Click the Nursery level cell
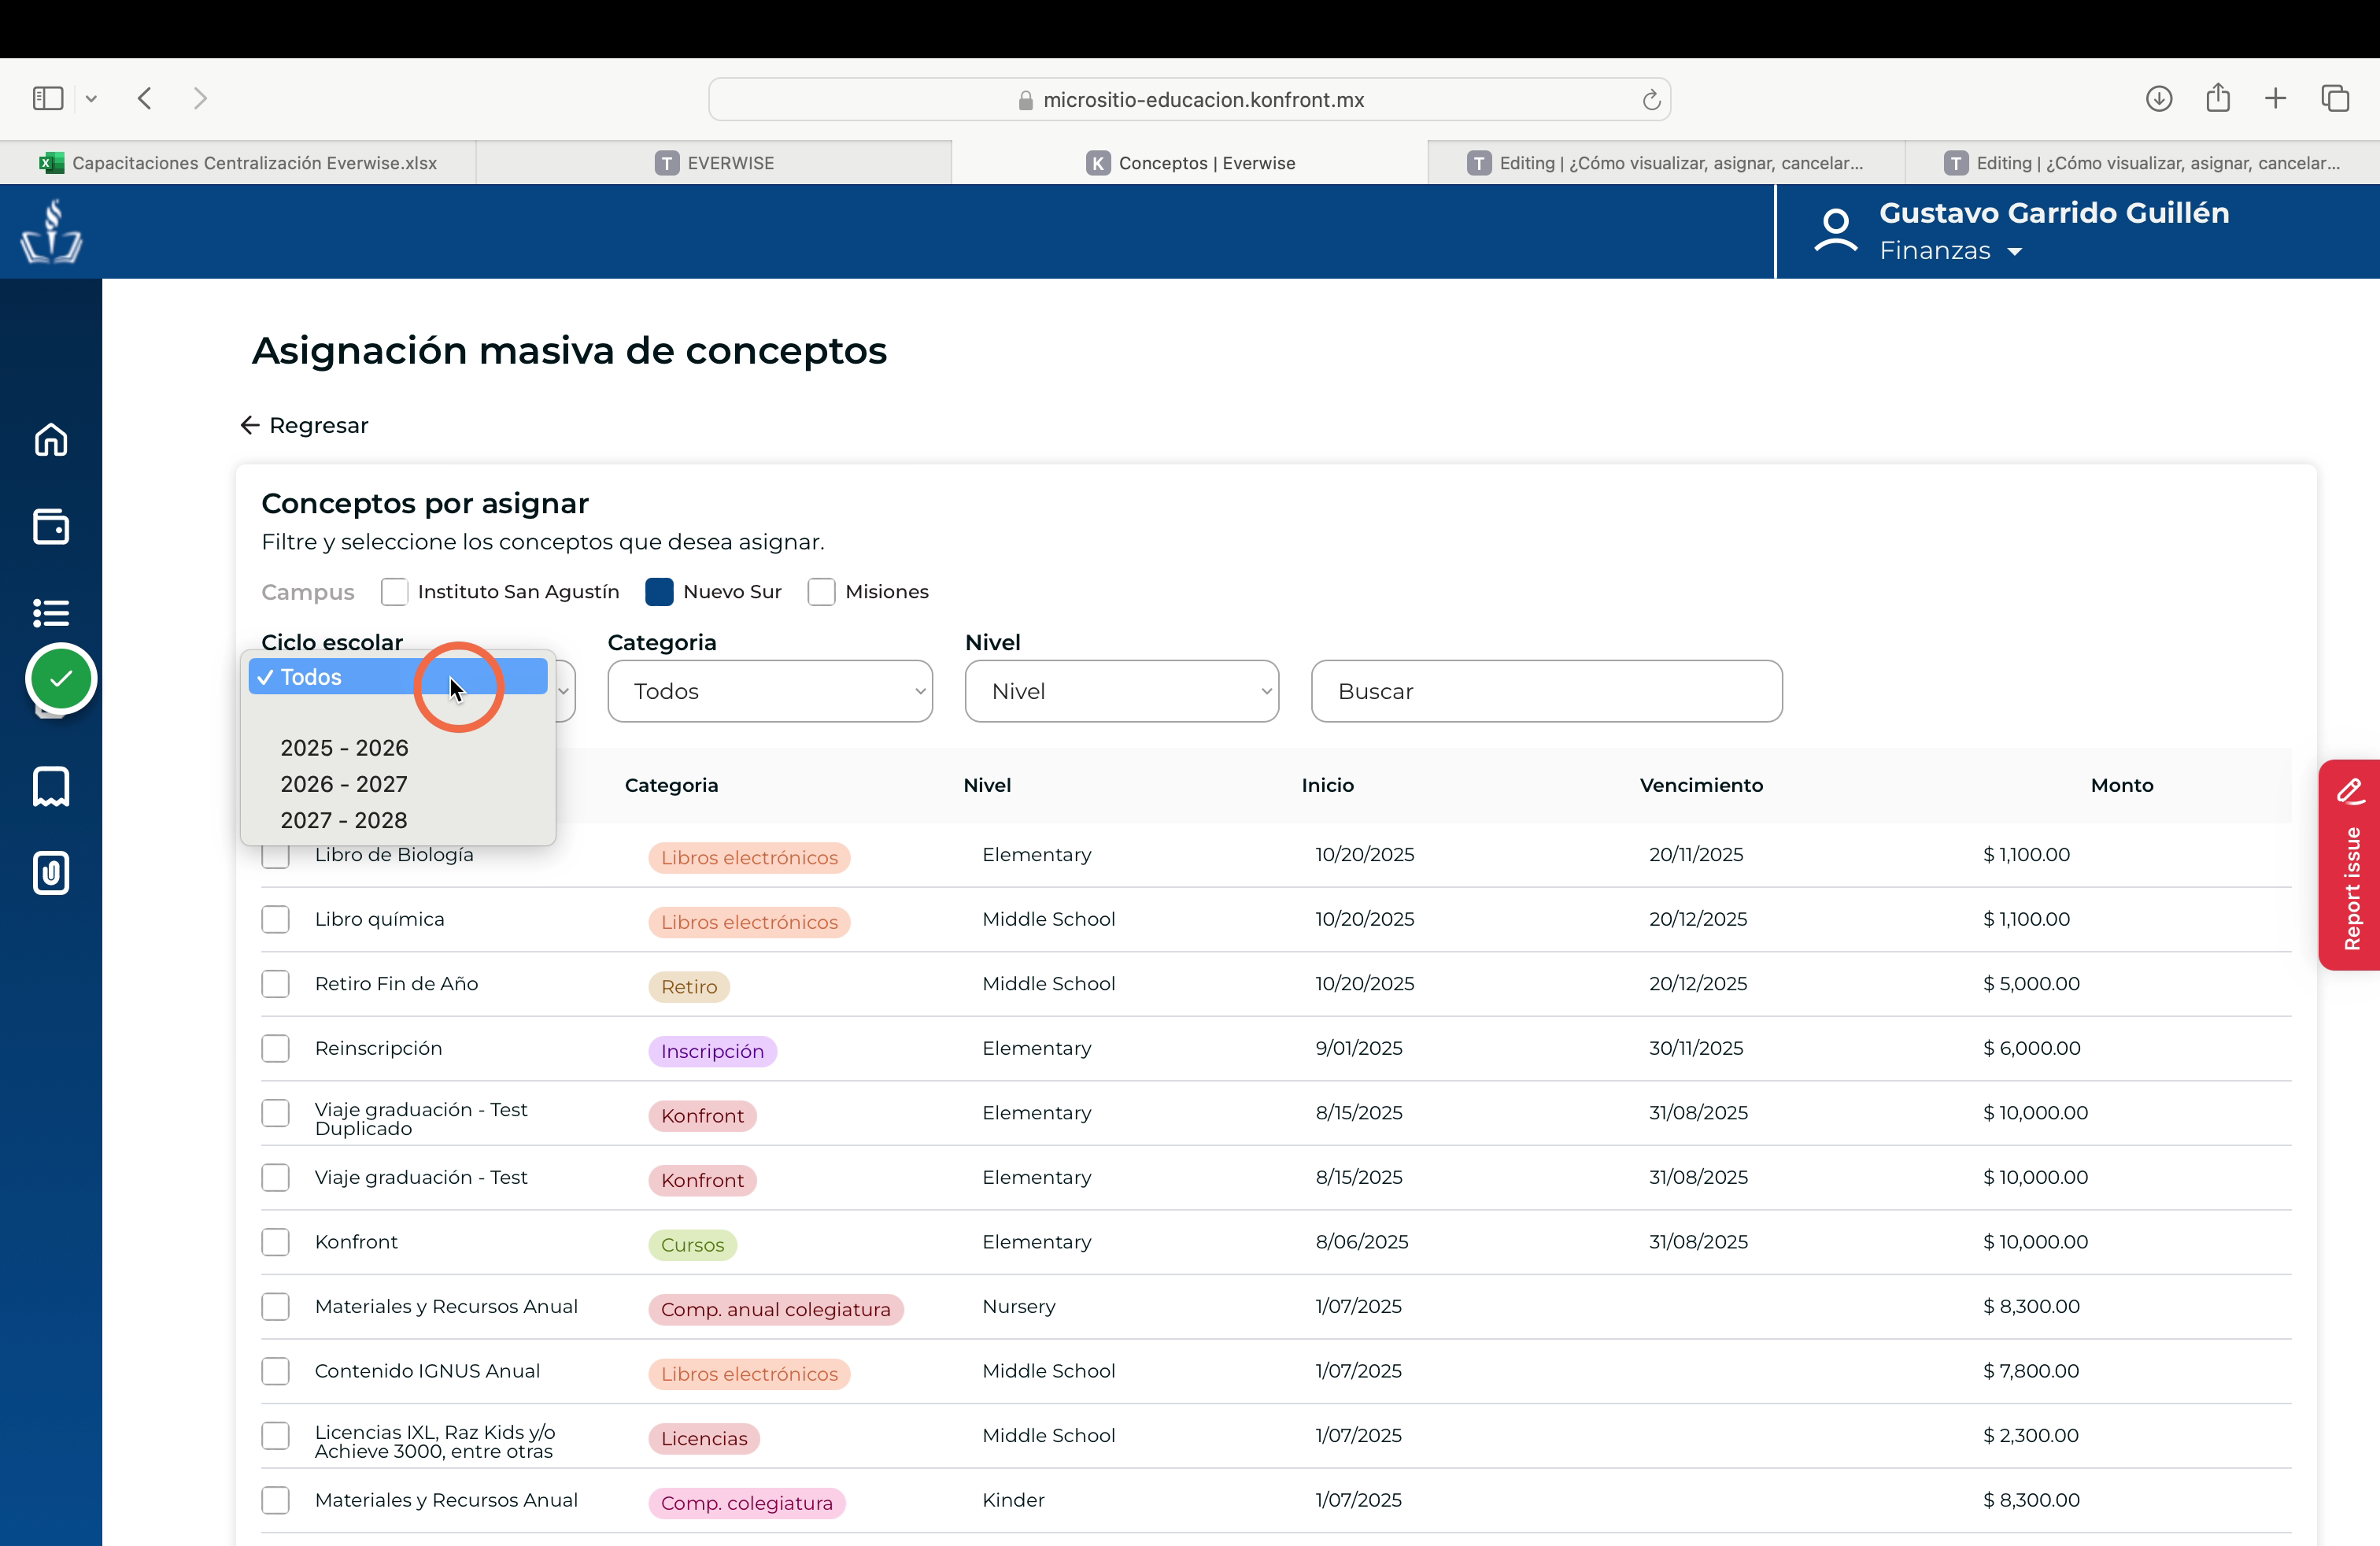The image size is (2380, 1546). pos(1019,1306)
